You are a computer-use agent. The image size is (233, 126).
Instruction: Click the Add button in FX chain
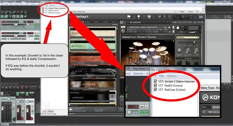click(44, 111)
